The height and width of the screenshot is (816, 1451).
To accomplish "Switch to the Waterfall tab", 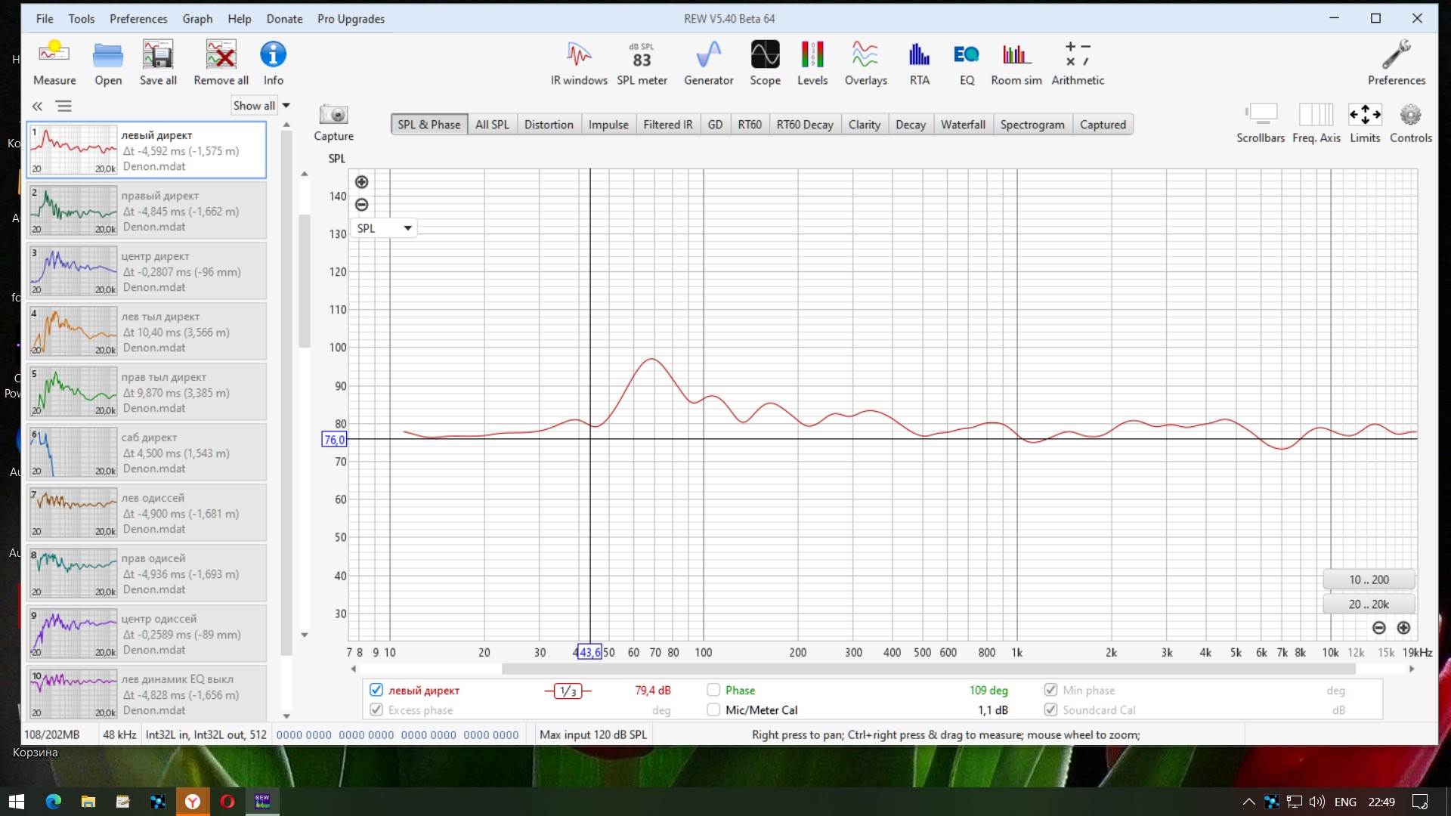I will click(x=962, y=125).
